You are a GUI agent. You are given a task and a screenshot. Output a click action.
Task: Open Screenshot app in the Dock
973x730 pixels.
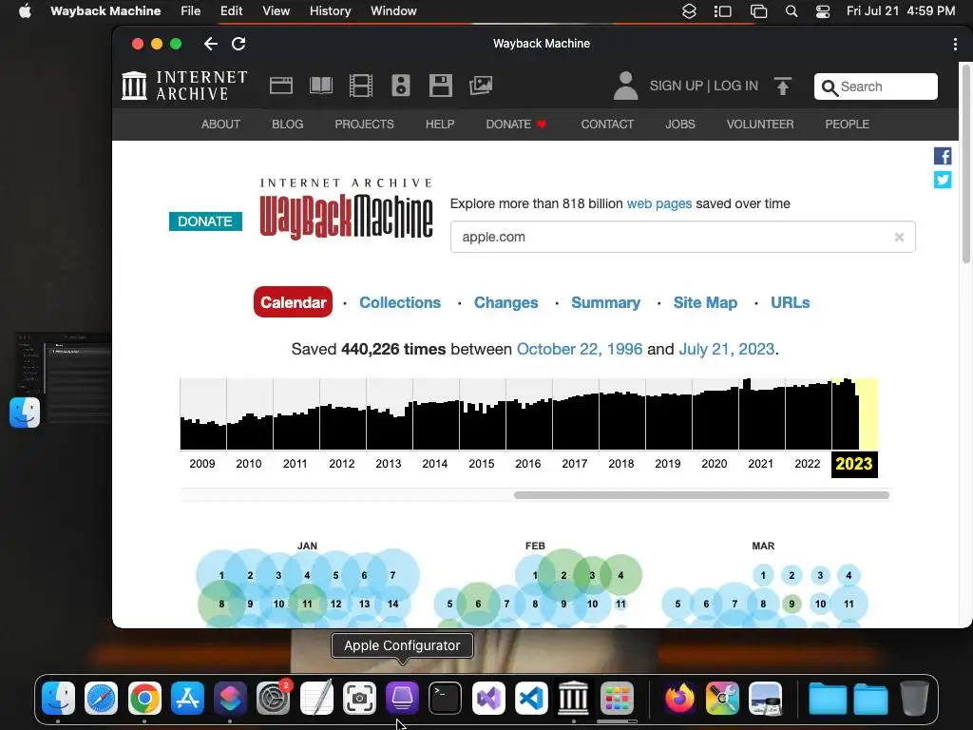pyautogui.click(x=359, y=699)
